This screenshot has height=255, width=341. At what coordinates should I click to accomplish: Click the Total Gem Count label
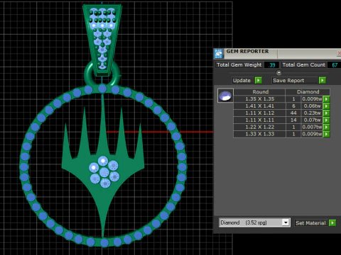(304, 65)
